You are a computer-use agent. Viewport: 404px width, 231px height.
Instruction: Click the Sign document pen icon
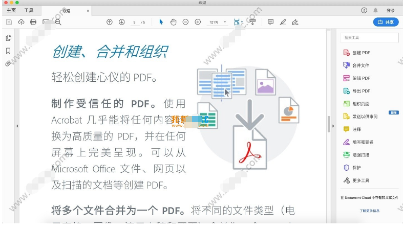295,22
